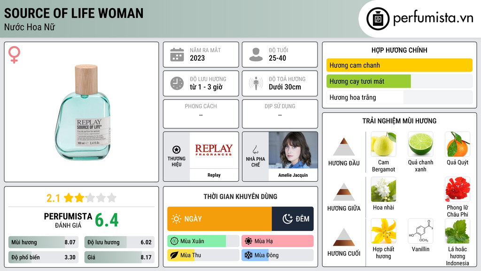Viewport: 481px width, 271px height.
Task: Click the pink female gender symbol
Action: (14, 55)
